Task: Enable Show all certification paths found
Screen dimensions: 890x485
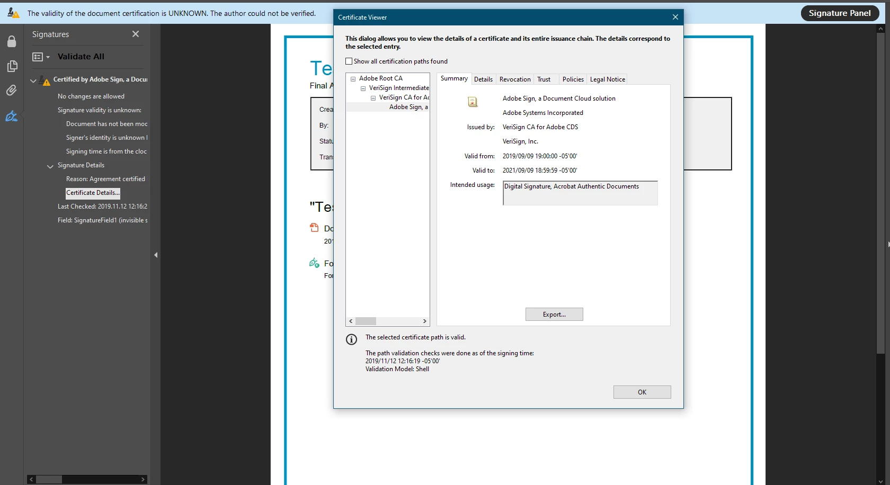Action: point(349,61)
